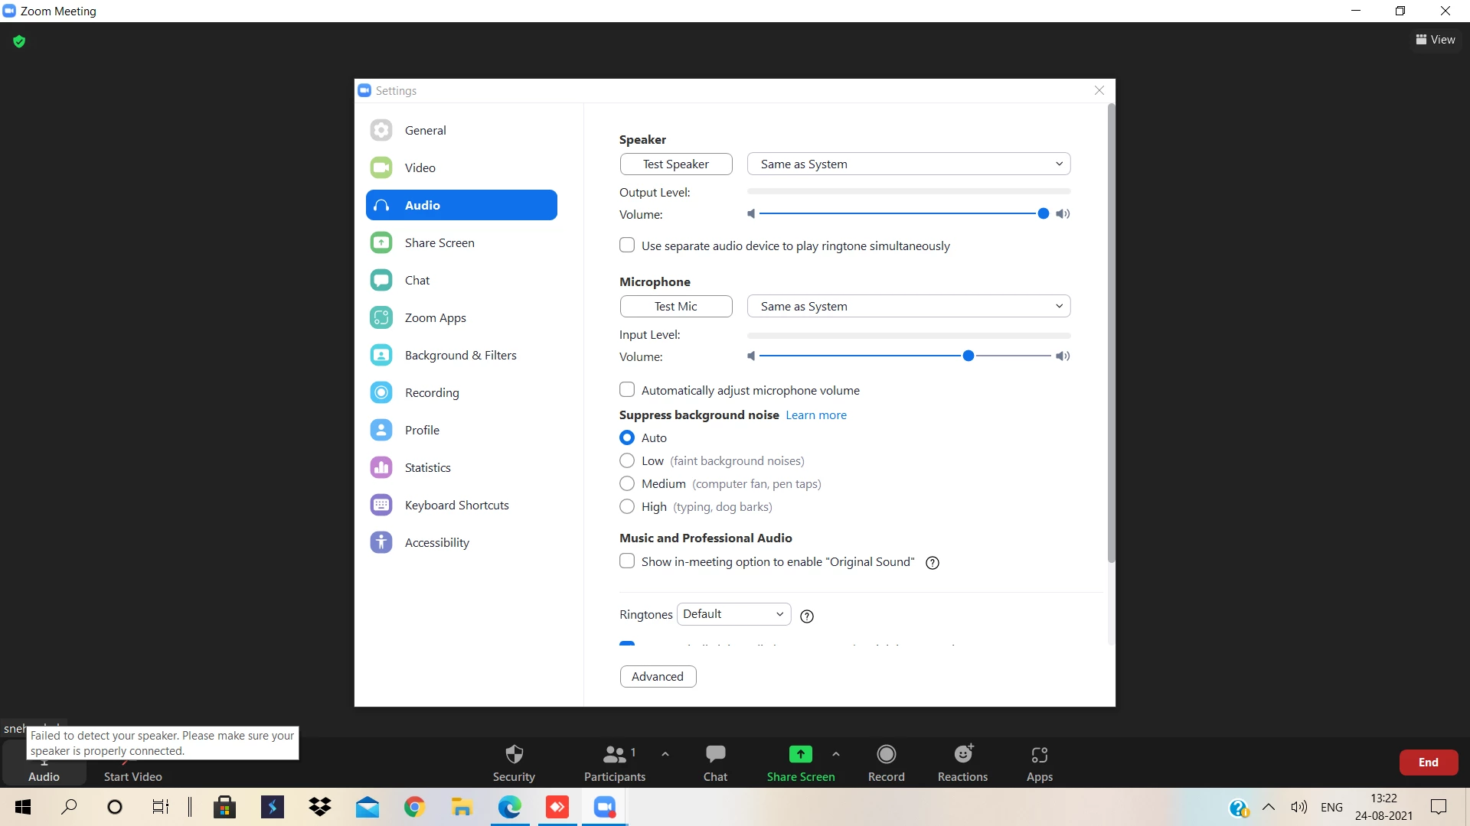Enable automatically adjust microphone volume
The image size is (1470, 826).
627,390
